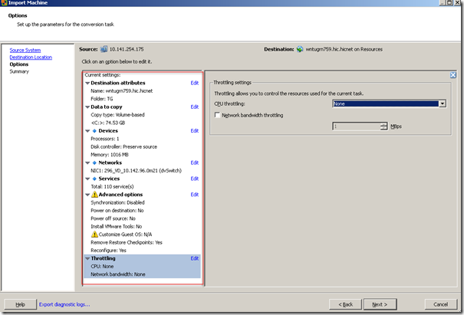Edit the Services settings

tap(194, 179)
